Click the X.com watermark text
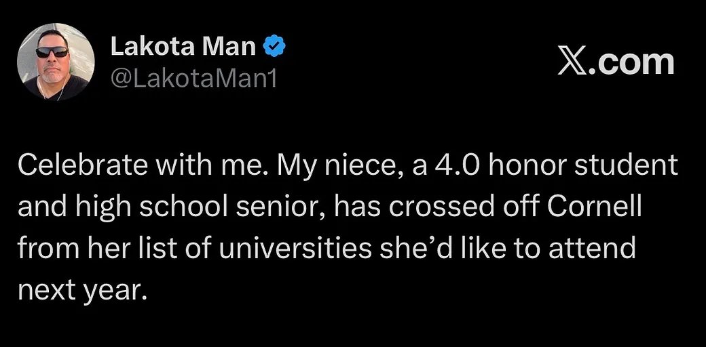The image size is (706, 347). (616, 62)
